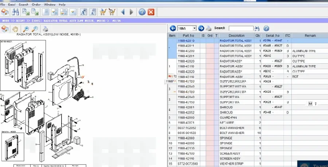Select part number S037-102052

click(x=187, y=128)
